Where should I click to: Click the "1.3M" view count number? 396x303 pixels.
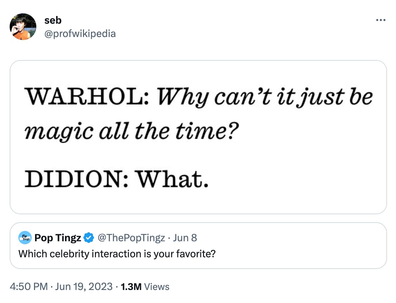pos(131,287)
